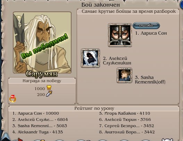Click the "спасибо" button
183x141 pixels.
[x=146, y=26]
